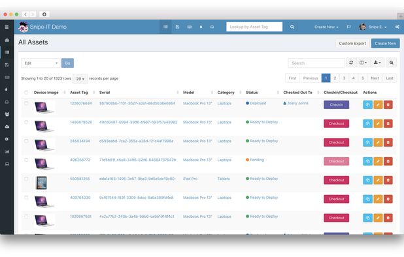
Task: Click the asset tag lookup search icon
Action: click(292, 27)
